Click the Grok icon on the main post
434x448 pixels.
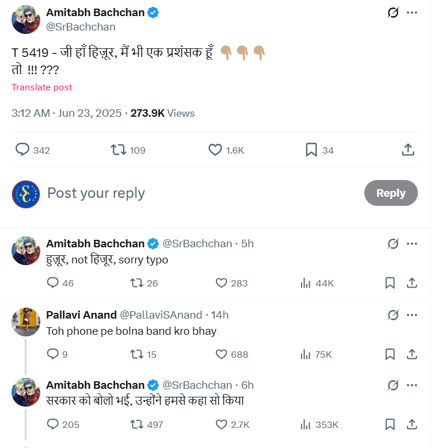(x=393, y=12)
